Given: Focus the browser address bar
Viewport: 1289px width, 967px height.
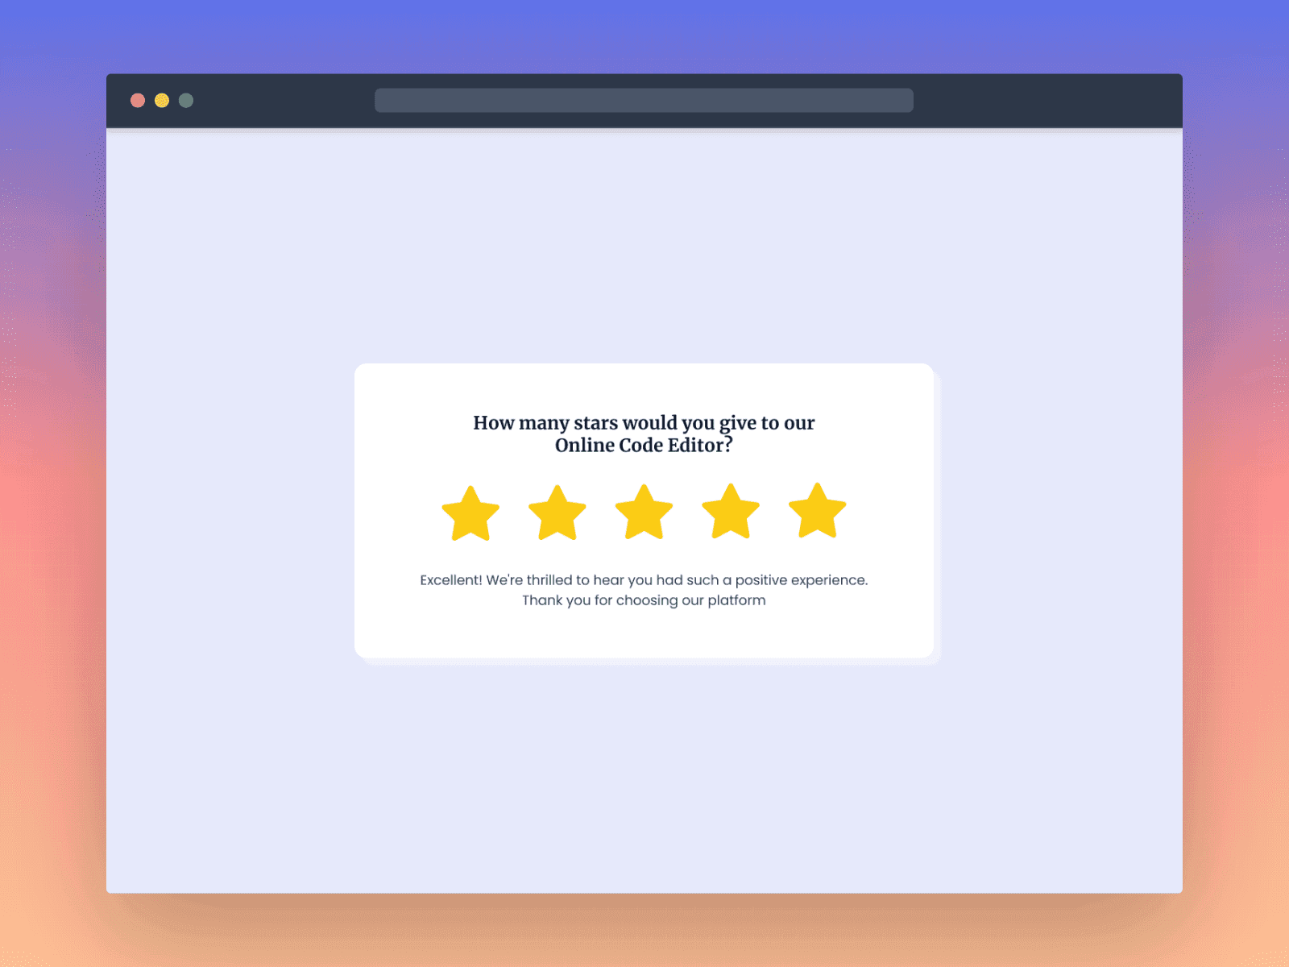Looking at the screenshot, I should coord(644,101).
